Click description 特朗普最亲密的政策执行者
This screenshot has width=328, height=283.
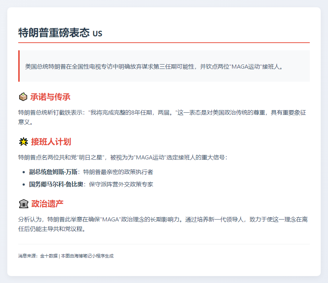pos(118,172)
